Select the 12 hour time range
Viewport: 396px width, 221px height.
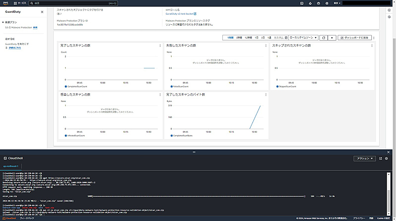(248, 38)
